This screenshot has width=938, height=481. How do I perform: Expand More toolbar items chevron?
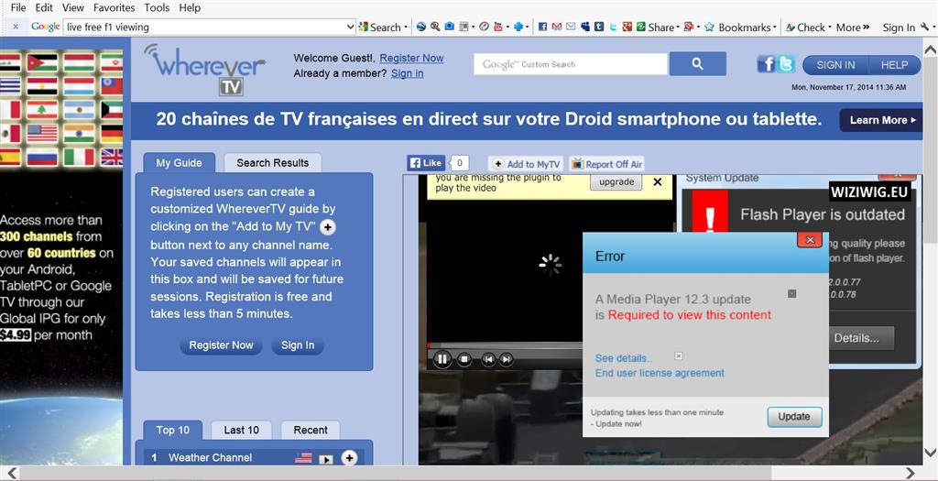[866, 27]
